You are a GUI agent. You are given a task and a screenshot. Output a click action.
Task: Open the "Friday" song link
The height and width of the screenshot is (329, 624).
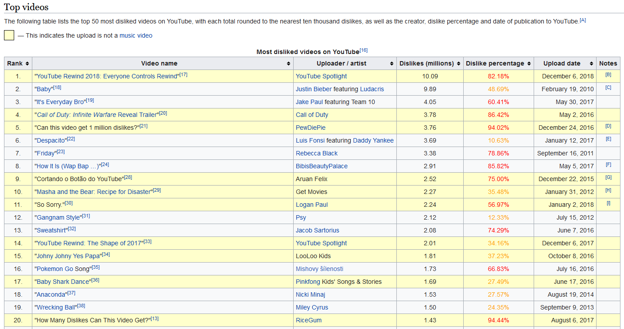[46, 153]
